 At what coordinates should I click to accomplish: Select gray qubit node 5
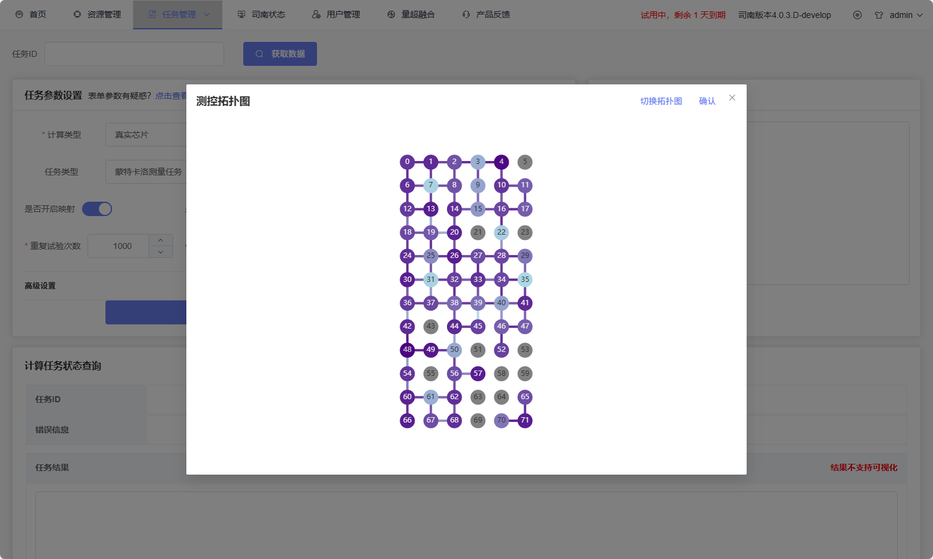pos(525,162)
